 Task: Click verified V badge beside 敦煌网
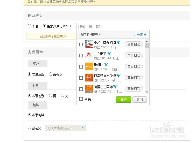tap(106, 65)
